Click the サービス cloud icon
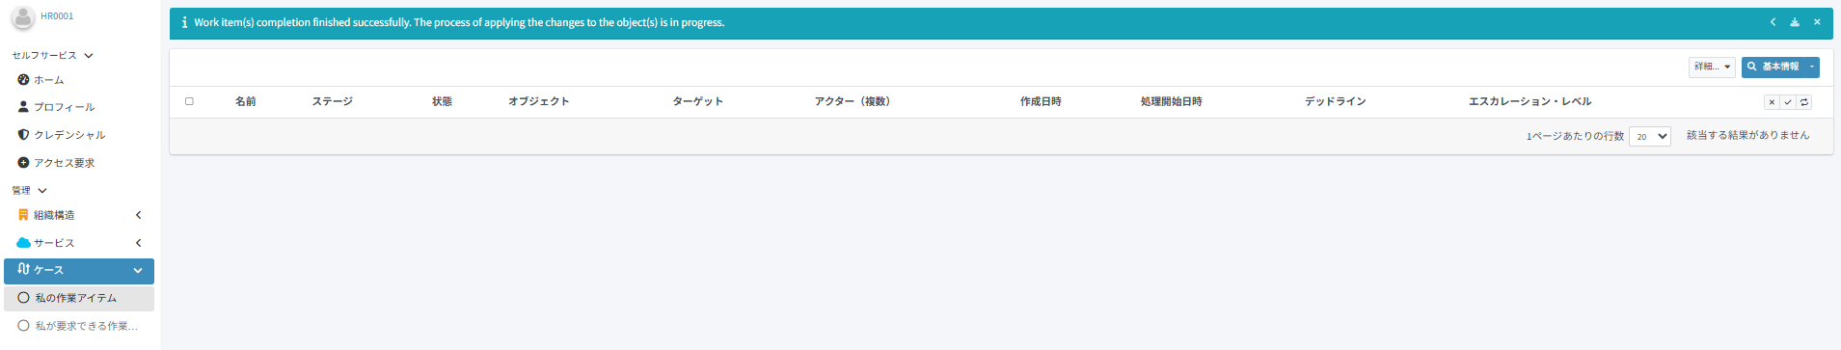 (x=23, y=243)
